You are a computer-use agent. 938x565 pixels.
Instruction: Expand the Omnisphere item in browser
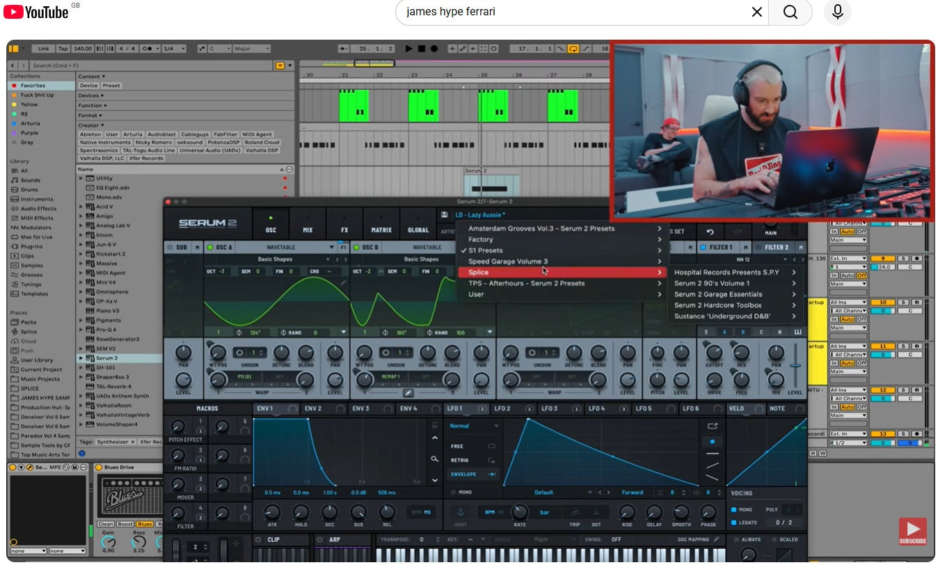pos(81,292)
